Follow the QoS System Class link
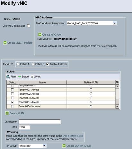 pos(73,136)
